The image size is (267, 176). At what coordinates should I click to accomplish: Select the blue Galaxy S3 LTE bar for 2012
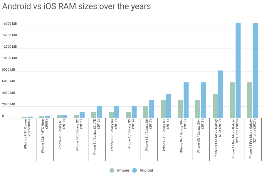tap(100, 112)
